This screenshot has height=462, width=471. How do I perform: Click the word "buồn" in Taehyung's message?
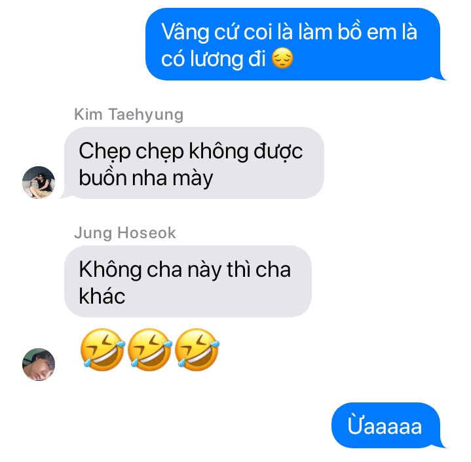coord(103,177)
